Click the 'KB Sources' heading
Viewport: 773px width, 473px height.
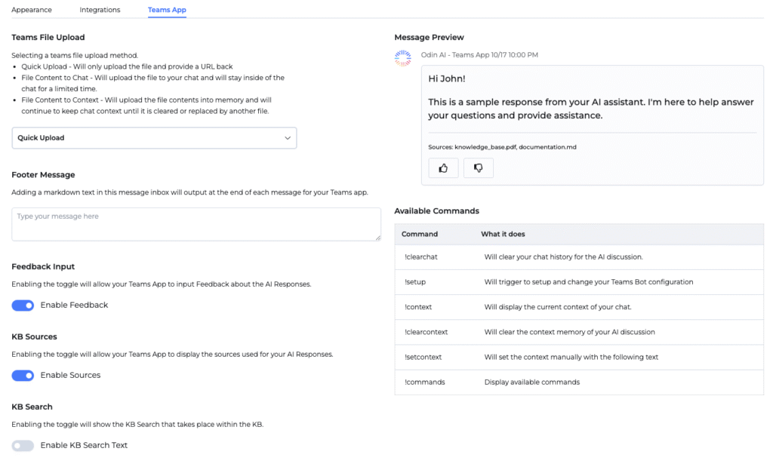click(34, 336)
